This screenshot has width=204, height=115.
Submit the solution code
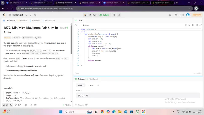tap(104, 15)
